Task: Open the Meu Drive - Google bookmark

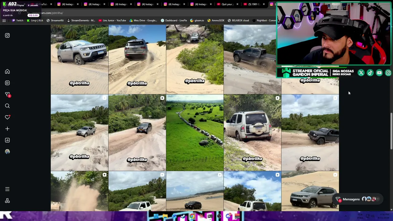Action: tap(143, 21)
